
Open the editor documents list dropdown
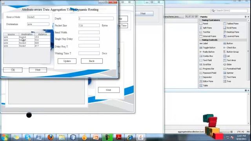[x=193, y=16]
